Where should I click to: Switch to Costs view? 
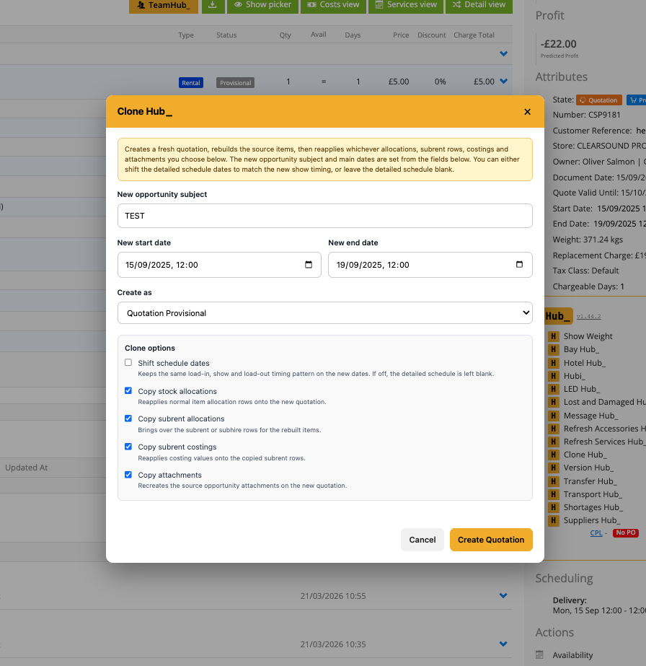333,6
